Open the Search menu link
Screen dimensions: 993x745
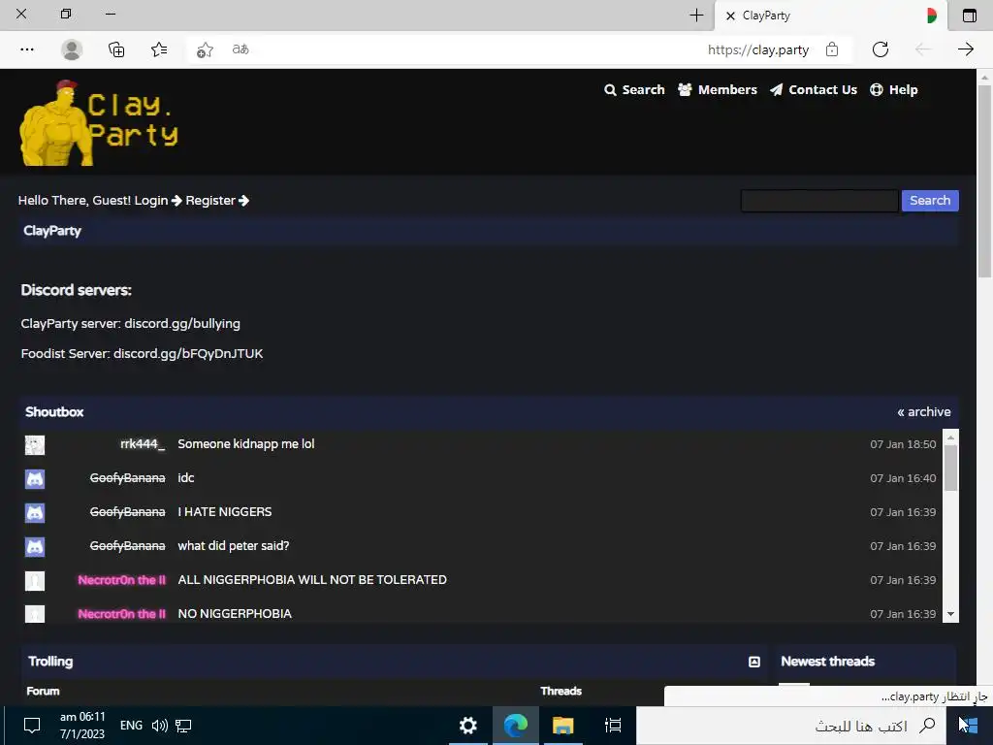pyautogui.click(x=634, y=90)
